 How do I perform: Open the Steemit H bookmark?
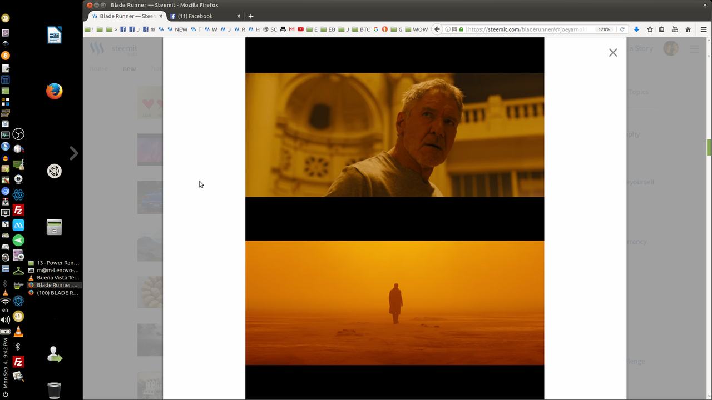point(254,29)
